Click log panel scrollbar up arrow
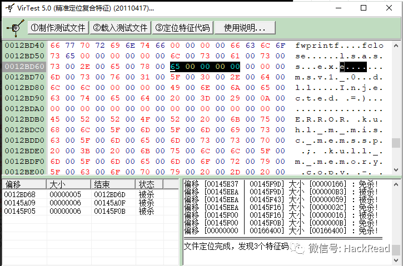The height and width of the screenshot is (266, 403). coord(396,184)
